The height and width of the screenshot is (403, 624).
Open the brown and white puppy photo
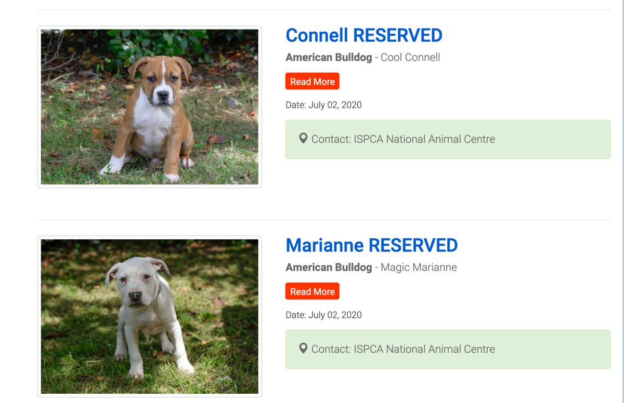pos(150,107)
